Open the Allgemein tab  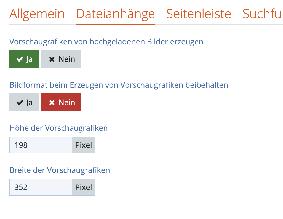pos(37,14)
